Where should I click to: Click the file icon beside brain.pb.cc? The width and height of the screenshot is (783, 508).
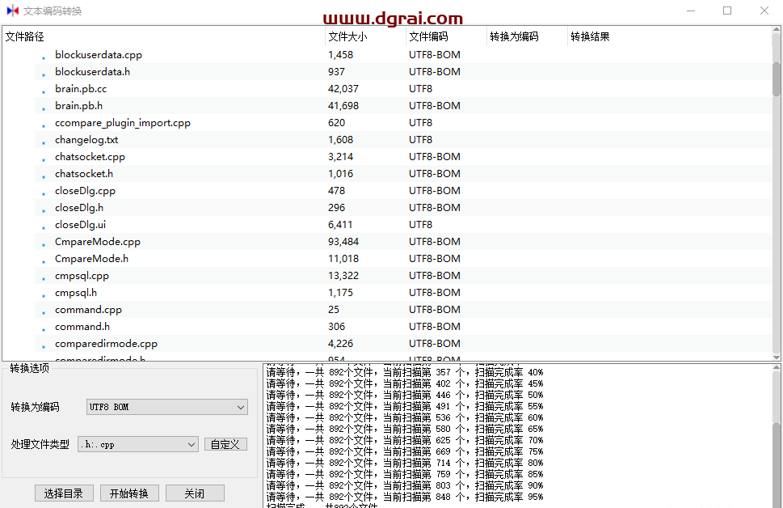pyautogui.click(x=44, y=91)
